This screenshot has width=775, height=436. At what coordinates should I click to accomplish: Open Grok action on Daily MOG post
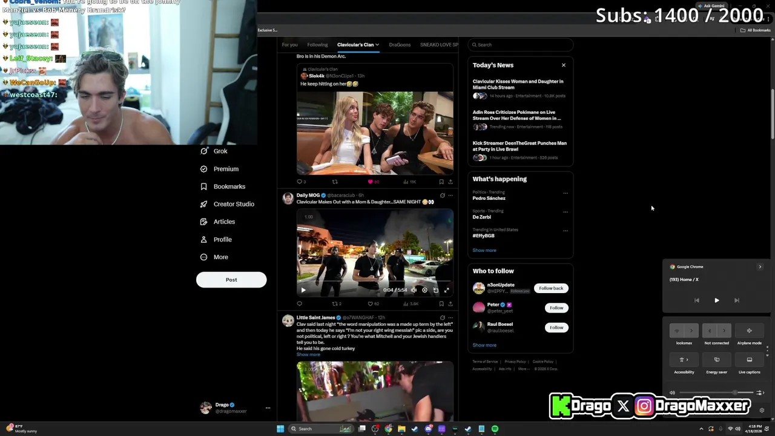coord(443,196)
